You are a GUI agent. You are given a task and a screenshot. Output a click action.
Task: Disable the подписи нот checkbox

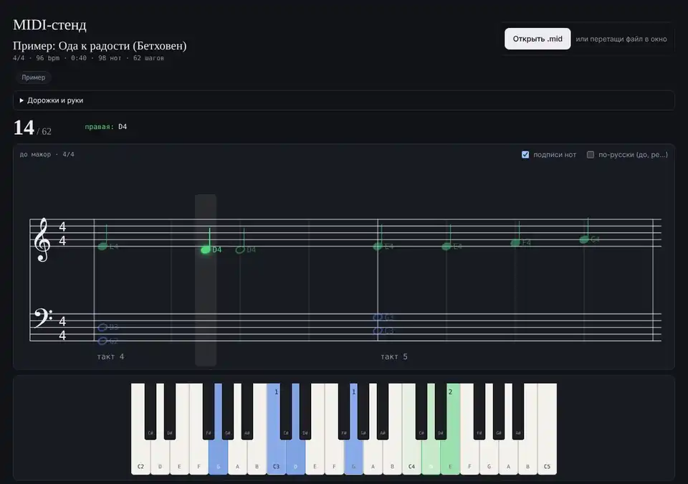coord(525,155)
